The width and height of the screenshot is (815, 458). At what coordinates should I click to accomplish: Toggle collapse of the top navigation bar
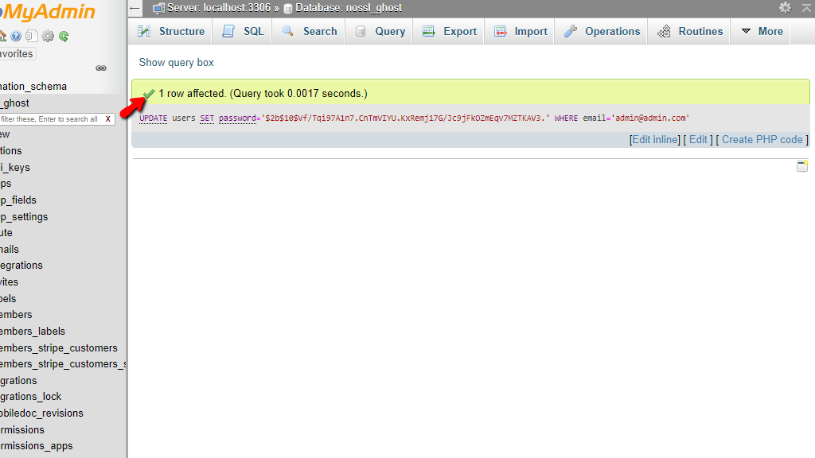click(x=806, y=7)
